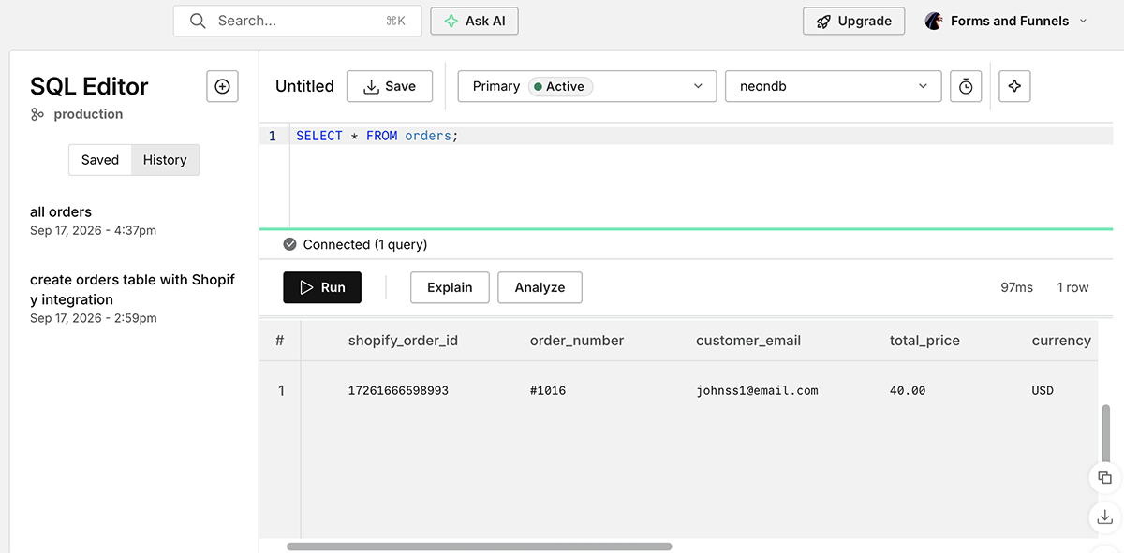Select the USD currency cell
Viewport: 1124px width, 553px height.
pyautogui.click(x=1043, y=390)
